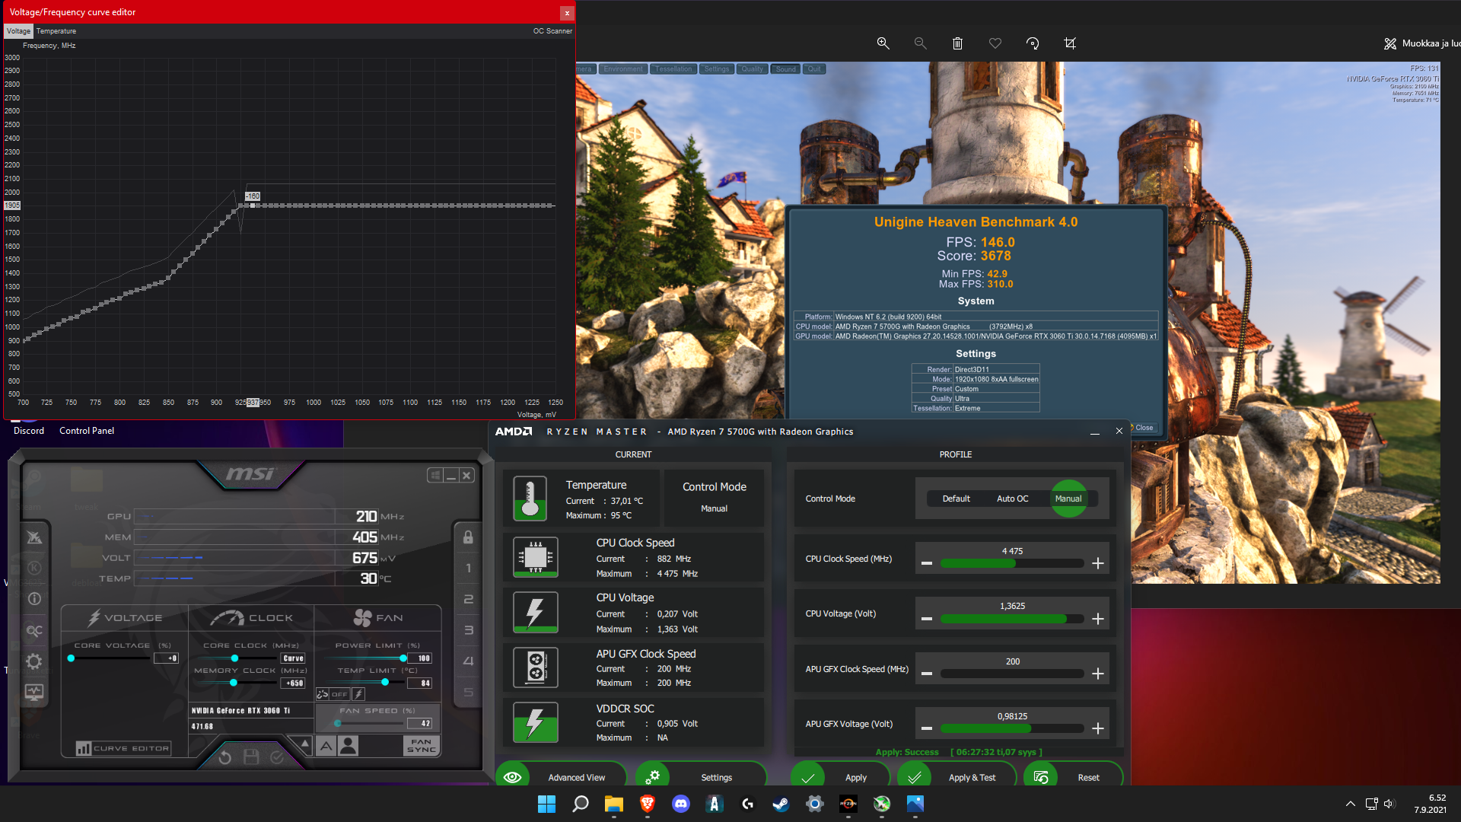Click the K icon in Afterburner sidebar
Viewport: 1461px width, 822px height.
coord(33,568)
